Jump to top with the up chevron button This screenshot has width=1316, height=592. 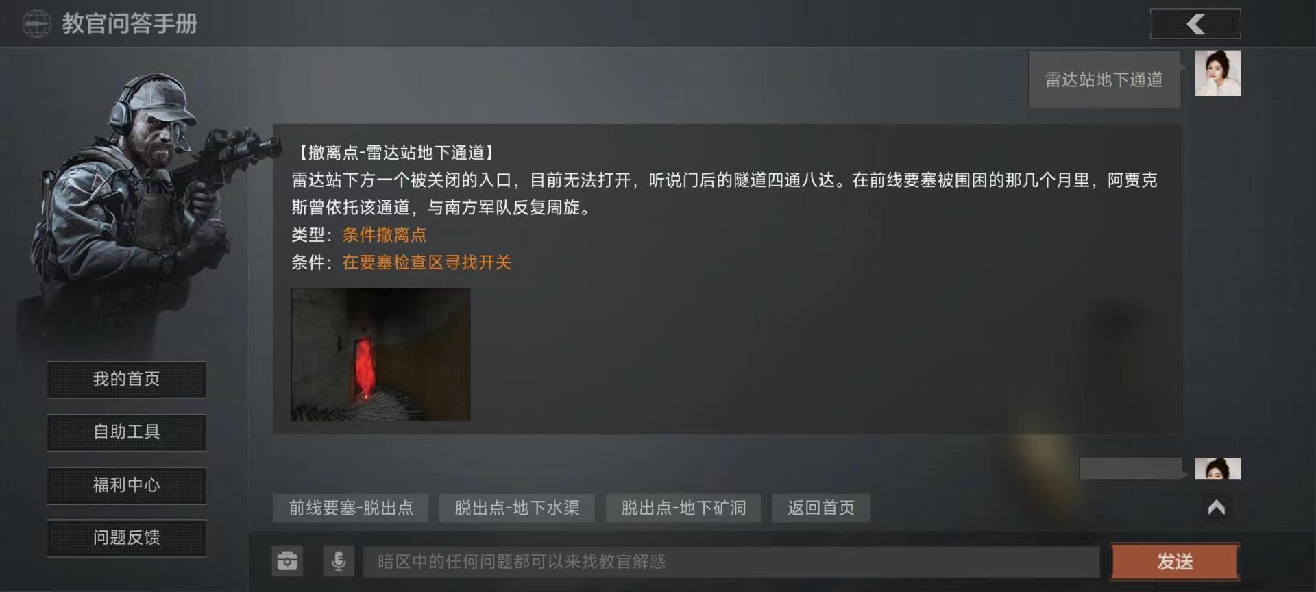click(x=1217, y=508)
